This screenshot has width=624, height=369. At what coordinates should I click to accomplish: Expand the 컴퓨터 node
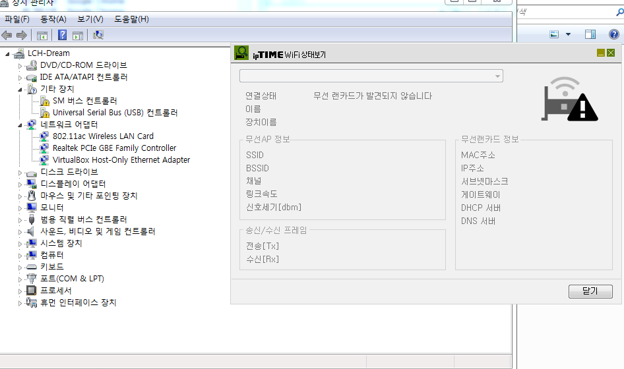(20, 256)
